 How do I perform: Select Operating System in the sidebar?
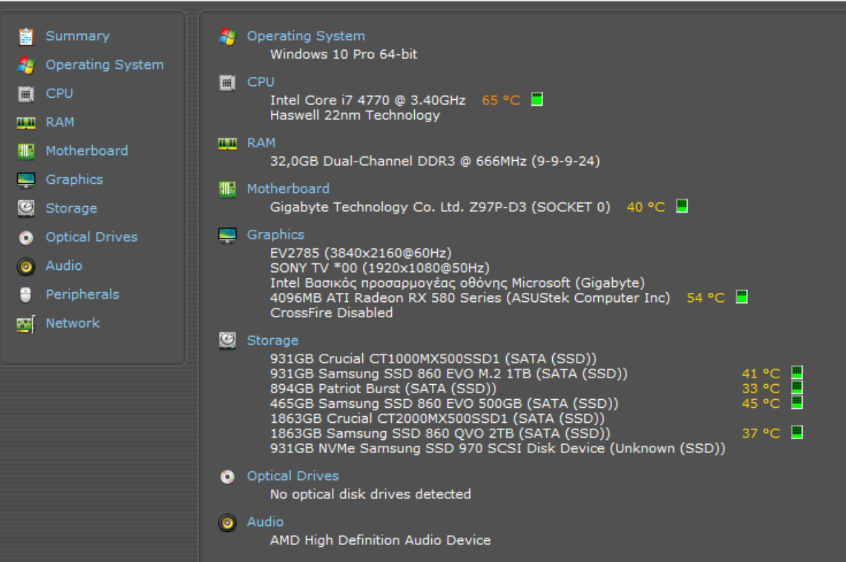pyautogui.click(x=105, y=65)
